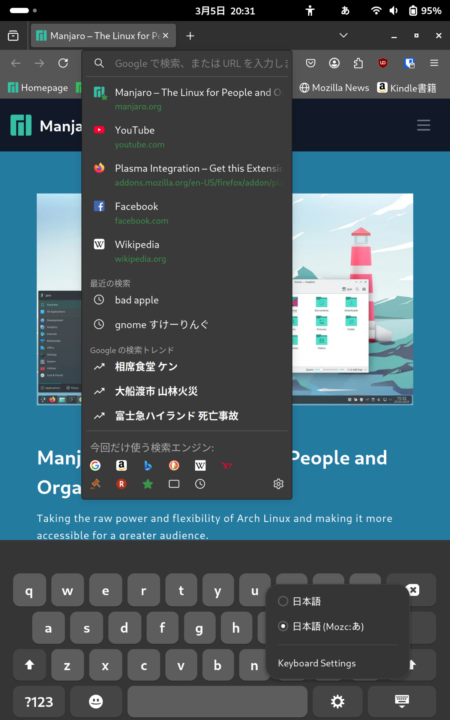Open emoji keyboard with smiley key

96,702
